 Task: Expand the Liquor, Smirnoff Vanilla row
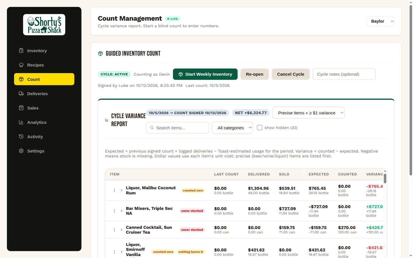coord(122,252)
